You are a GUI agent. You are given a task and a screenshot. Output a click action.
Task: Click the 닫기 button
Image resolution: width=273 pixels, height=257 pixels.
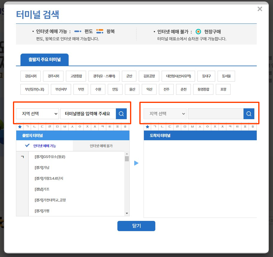point(136,226)
